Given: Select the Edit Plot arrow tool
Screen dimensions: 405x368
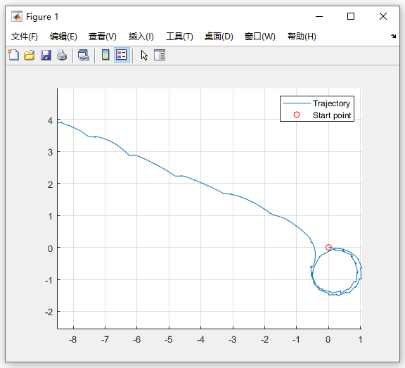Looking at the screenshot, I should click(x=144, y=55).
